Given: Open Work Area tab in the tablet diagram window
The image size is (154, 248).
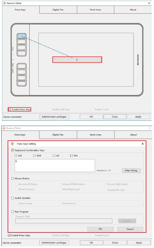Looking at the screenshot, I should (x=95, y=10).
